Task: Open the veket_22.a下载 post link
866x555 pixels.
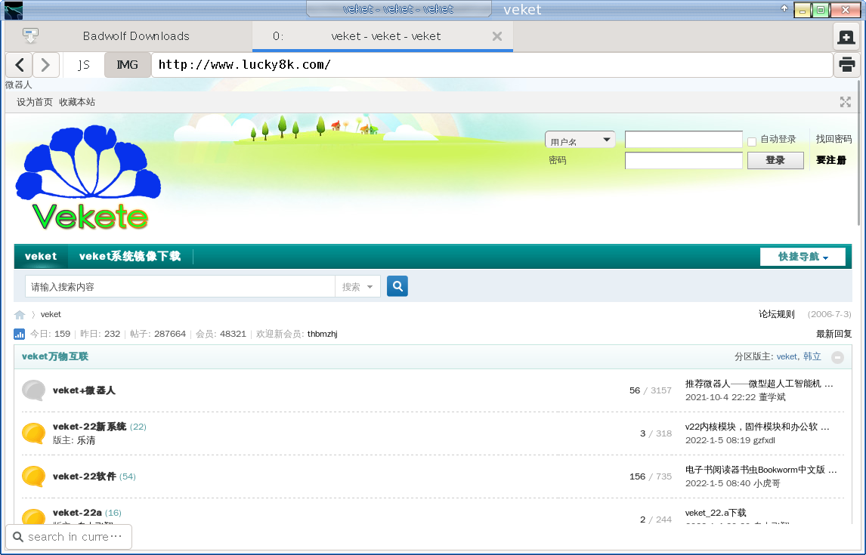Action: tap(715, 513)
